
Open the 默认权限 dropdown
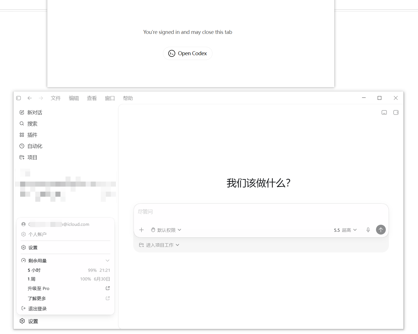(x=166, y=230)
